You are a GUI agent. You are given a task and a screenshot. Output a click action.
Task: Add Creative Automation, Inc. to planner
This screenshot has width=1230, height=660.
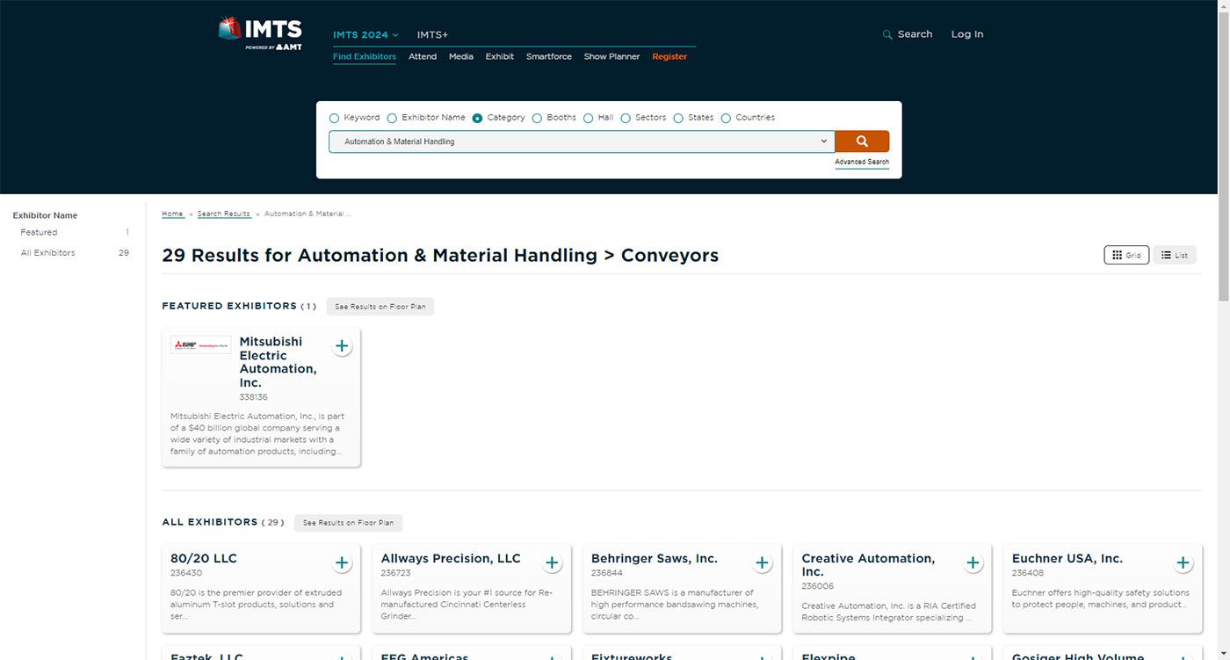(x=973, y=563)
